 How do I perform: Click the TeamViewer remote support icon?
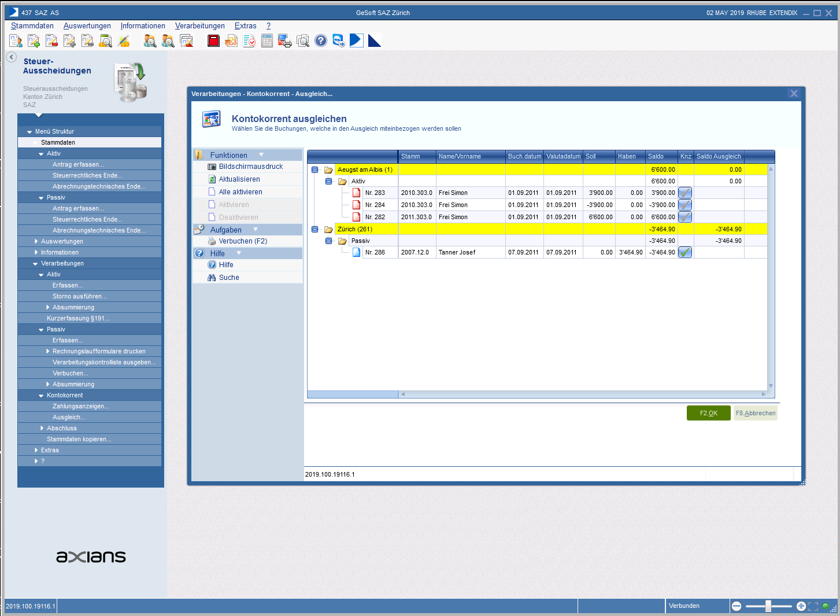point(339,40)
